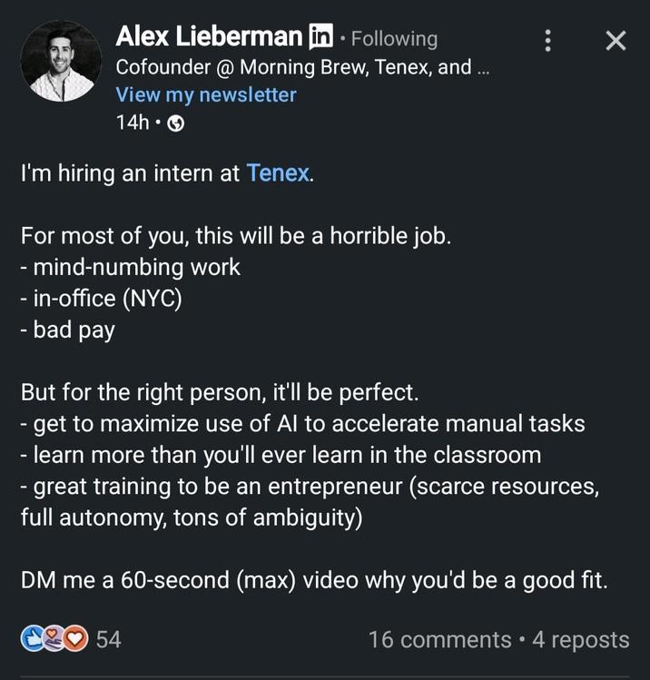The height and width of the screenshot is (680, 650).
Task: Click the LinkedIn premium badge beside name
Action: (321, 37)
